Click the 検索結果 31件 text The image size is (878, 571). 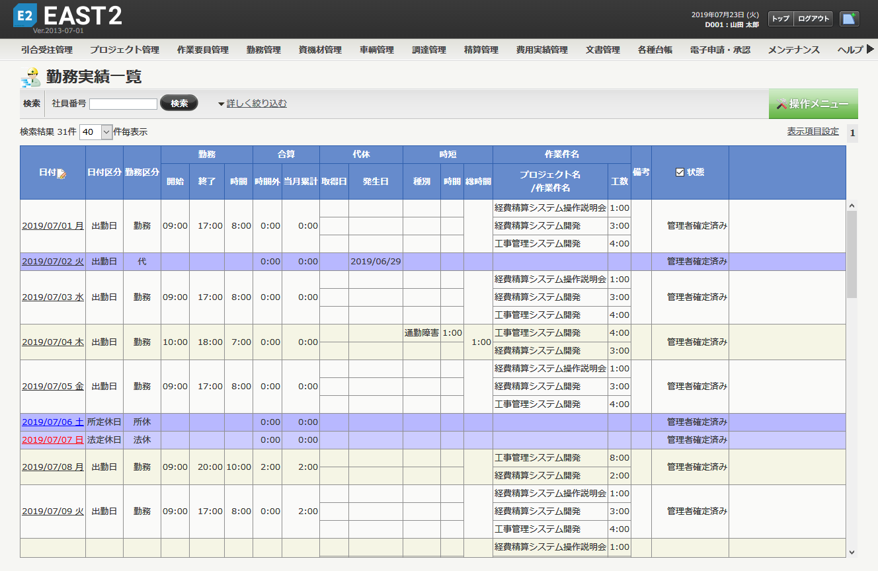click(x=48, y=132)
